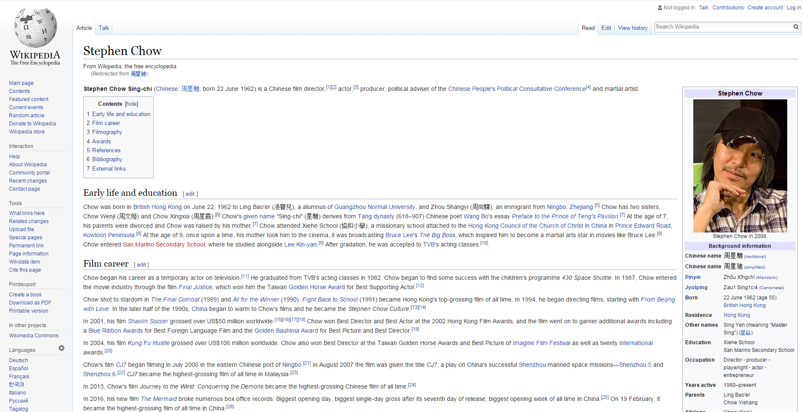This screenshot has width=803, height=412.
Task: Click Create a book link
Action: click(x=25, y=295)
